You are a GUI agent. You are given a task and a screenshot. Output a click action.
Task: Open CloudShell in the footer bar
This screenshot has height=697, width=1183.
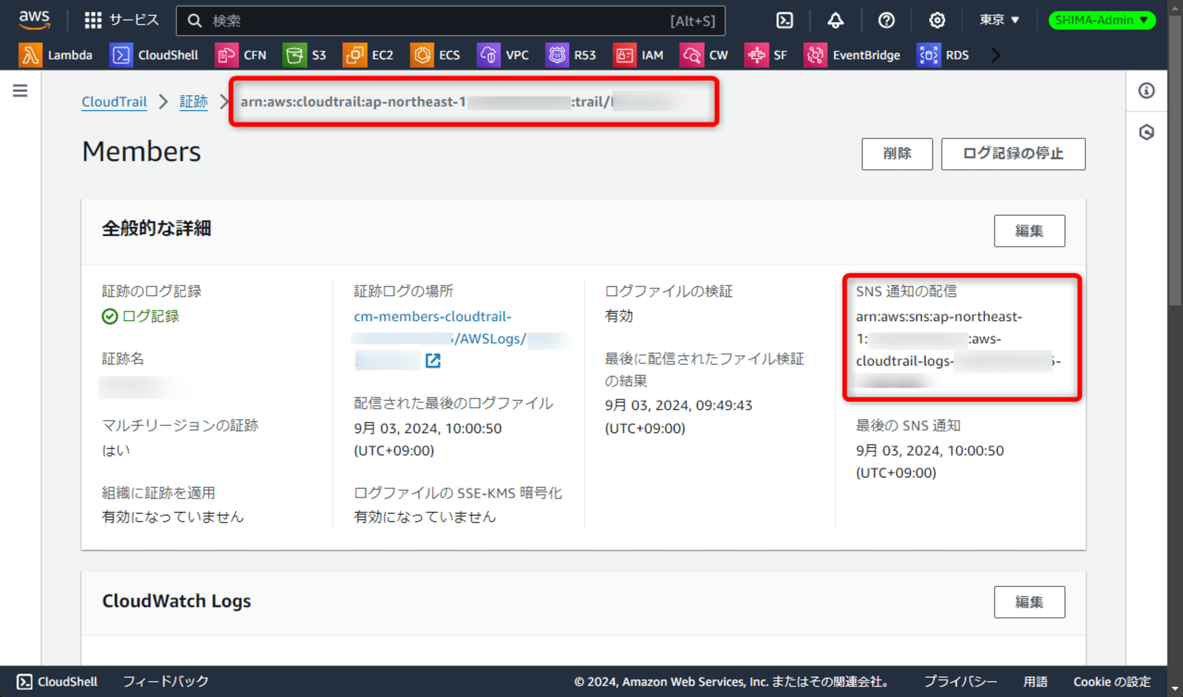[x=57, y=682]
